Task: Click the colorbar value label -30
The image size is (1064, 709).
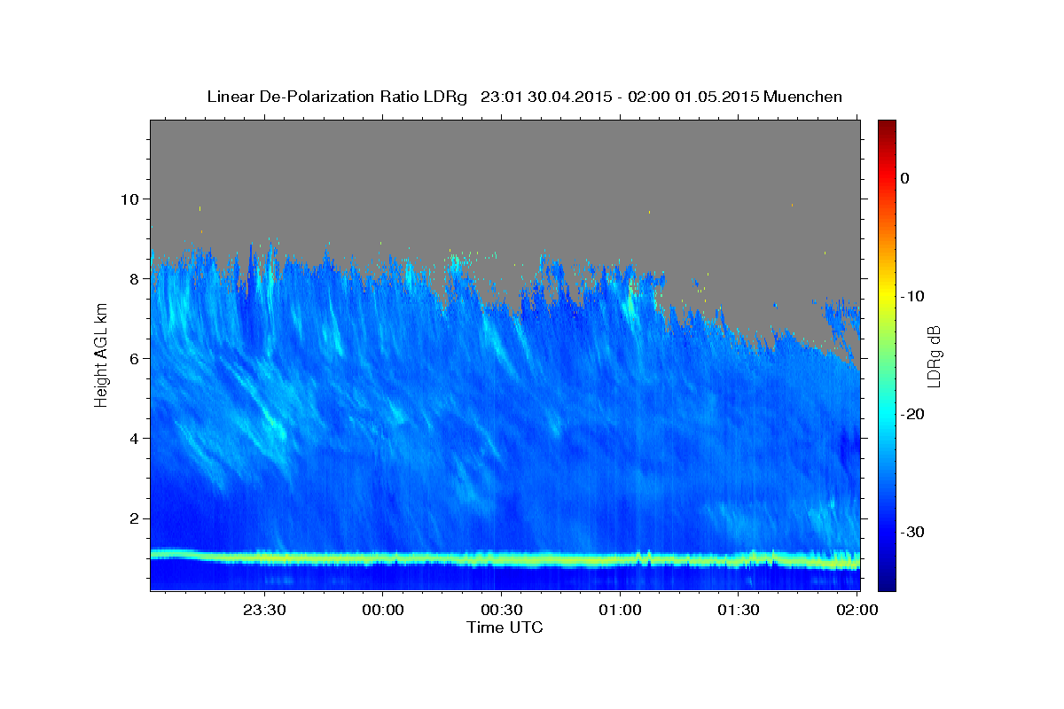Action: pyautogui.click(x=912, y=532)
